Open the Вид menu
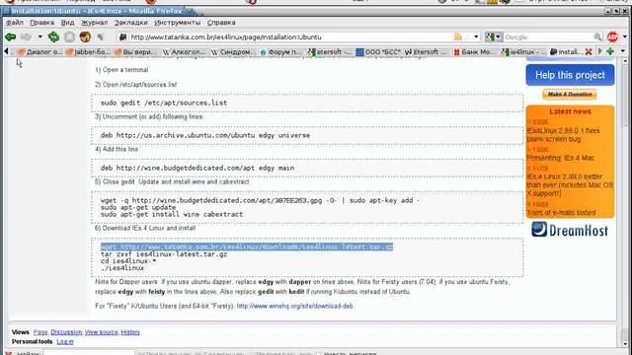632x355 pixels. pyautogui.click(x=67, y=23)
